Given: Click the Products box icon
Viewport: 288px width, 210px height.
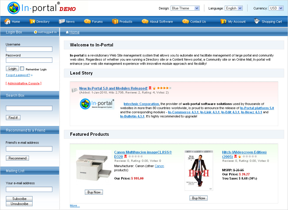Looking at the screenshot, I should tap(115, 22).
